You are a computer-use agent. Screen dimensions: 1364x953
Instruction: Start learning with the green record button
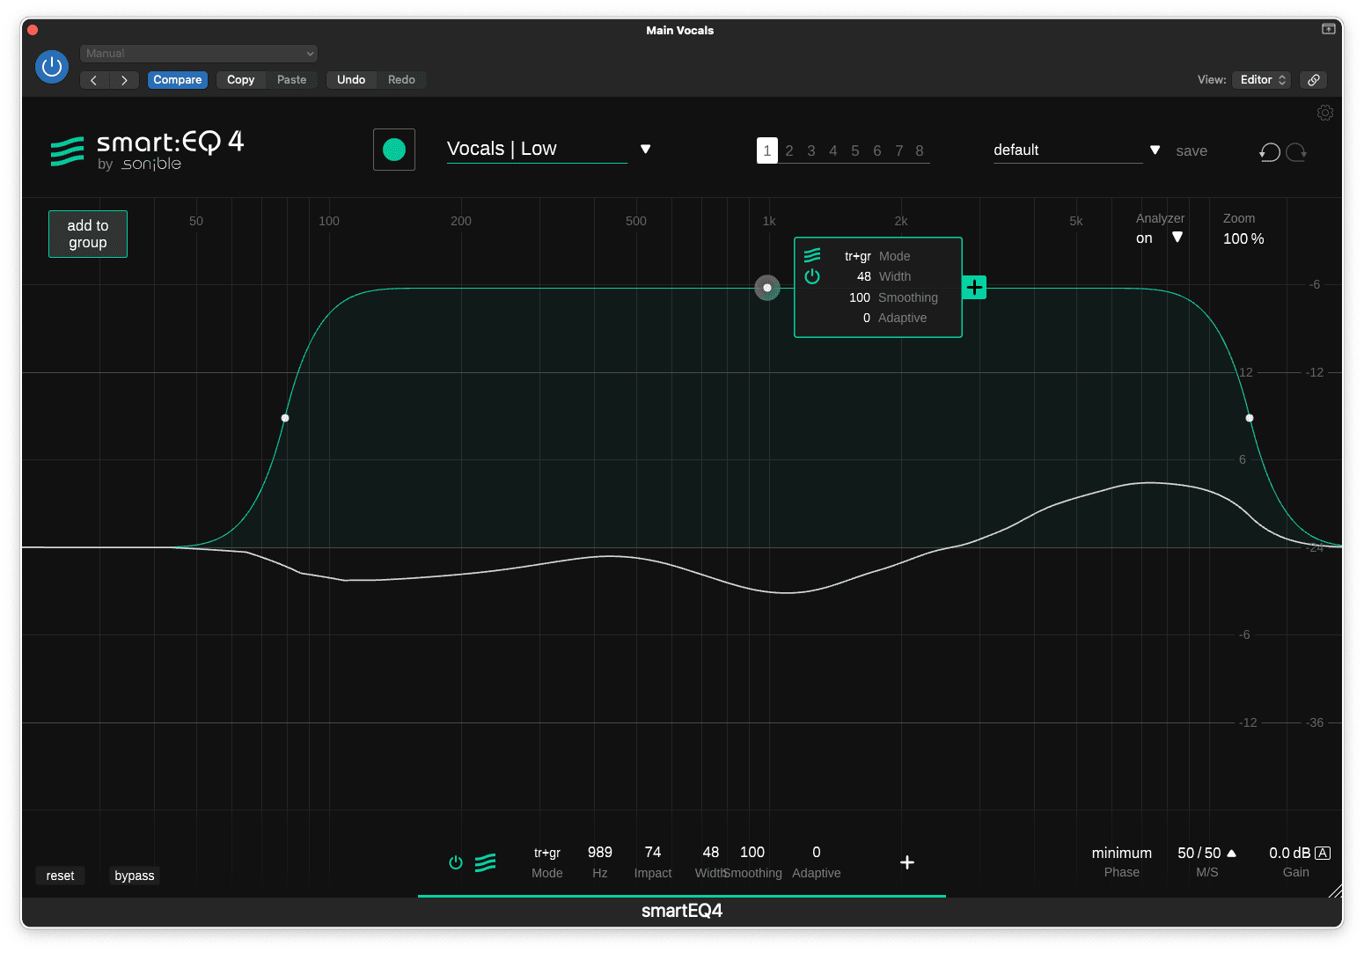(x=394, y=150)
